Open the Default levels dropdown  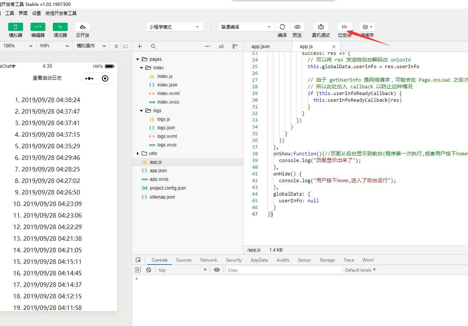pos(360,270)
